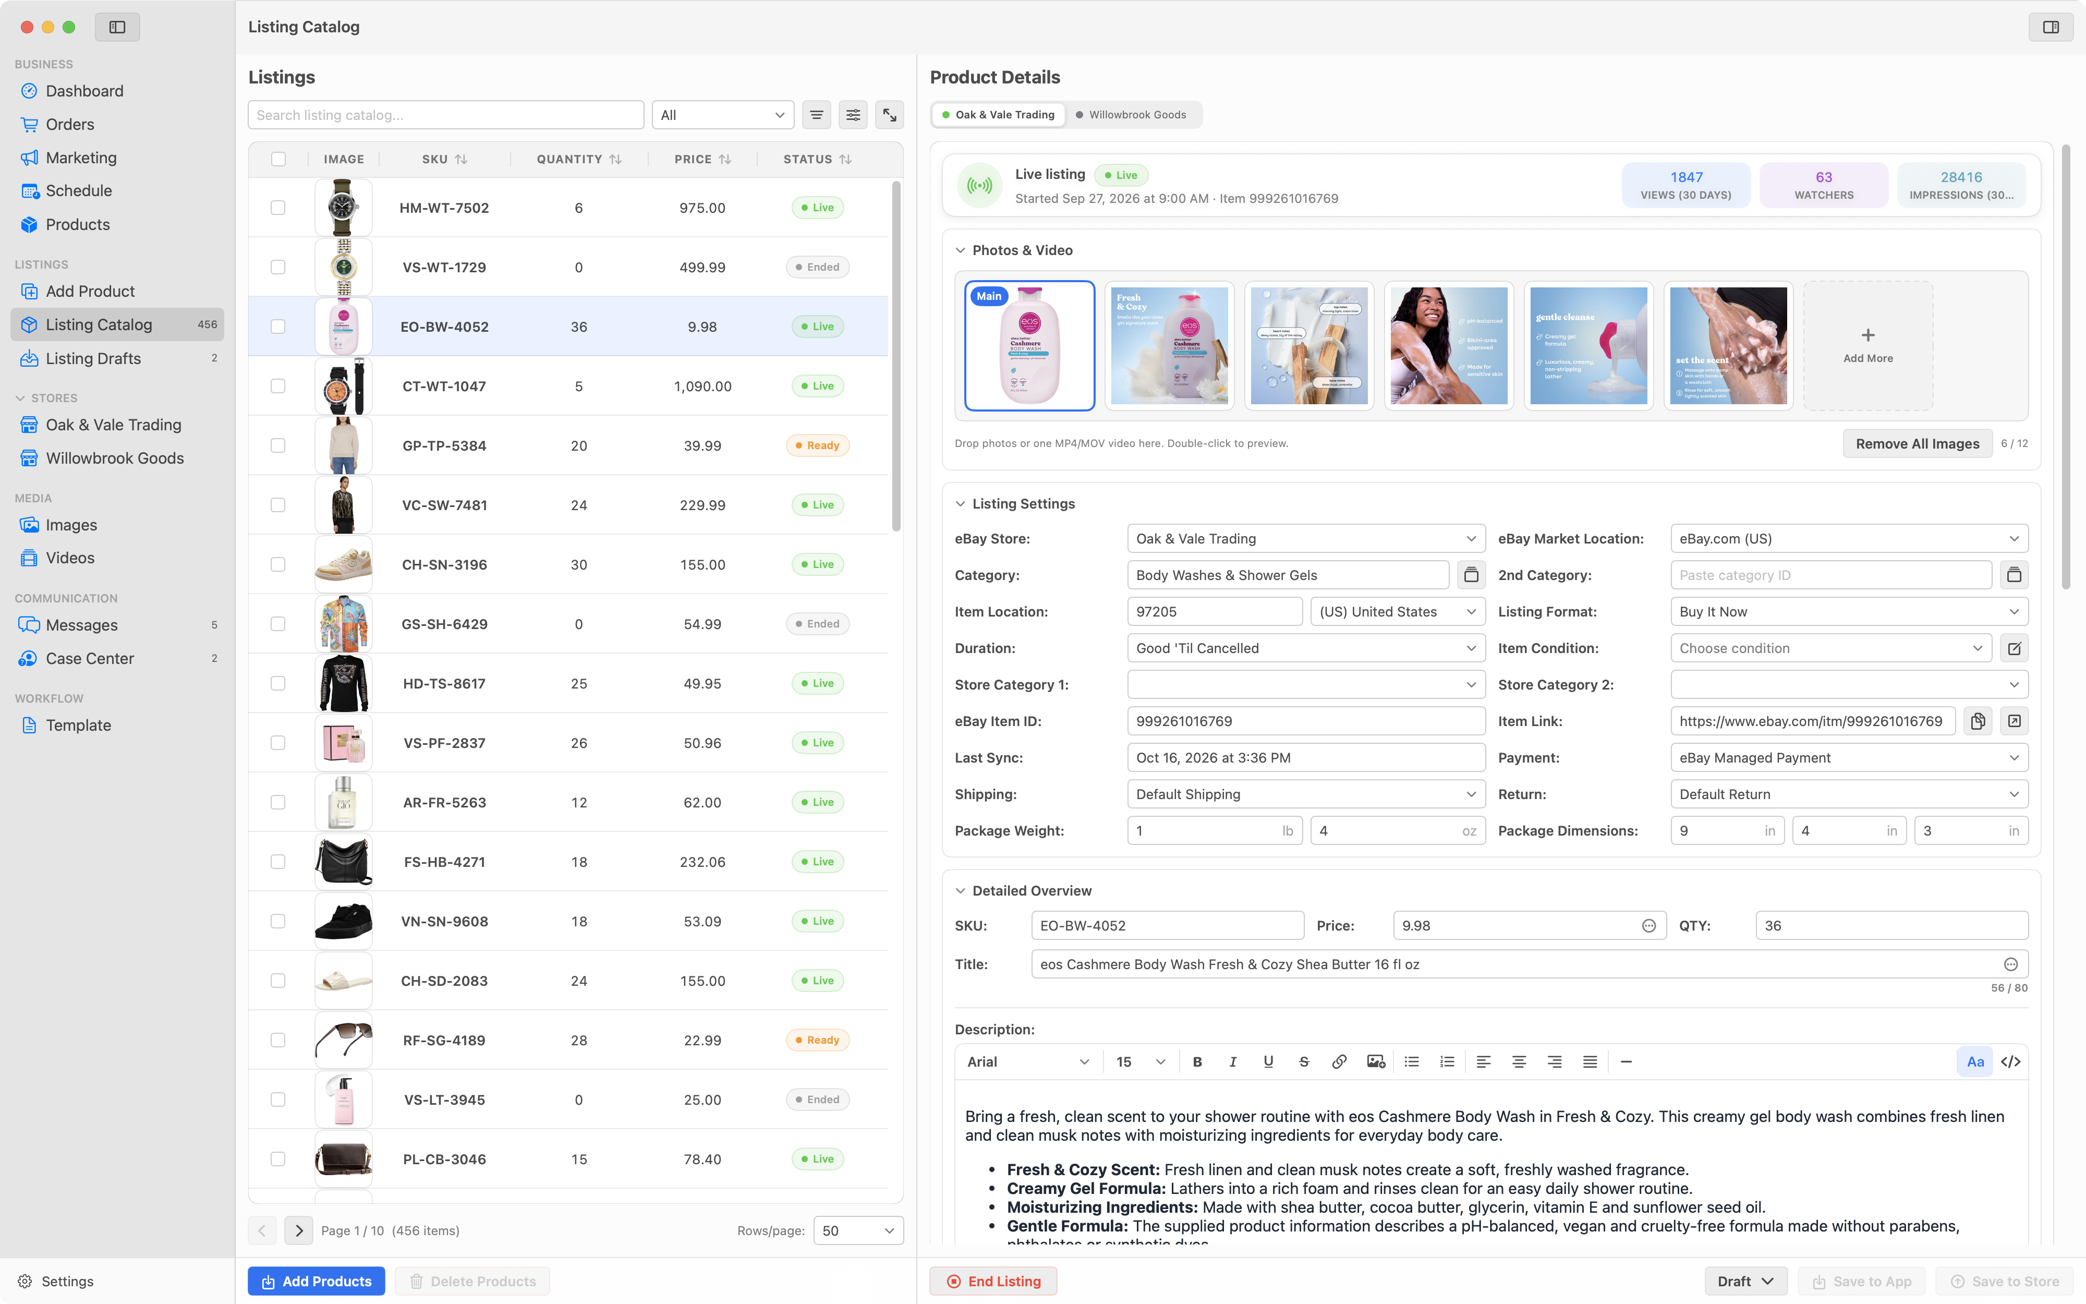
Task: Toggle the left sidebar panel icon
Action: (117, 27)
